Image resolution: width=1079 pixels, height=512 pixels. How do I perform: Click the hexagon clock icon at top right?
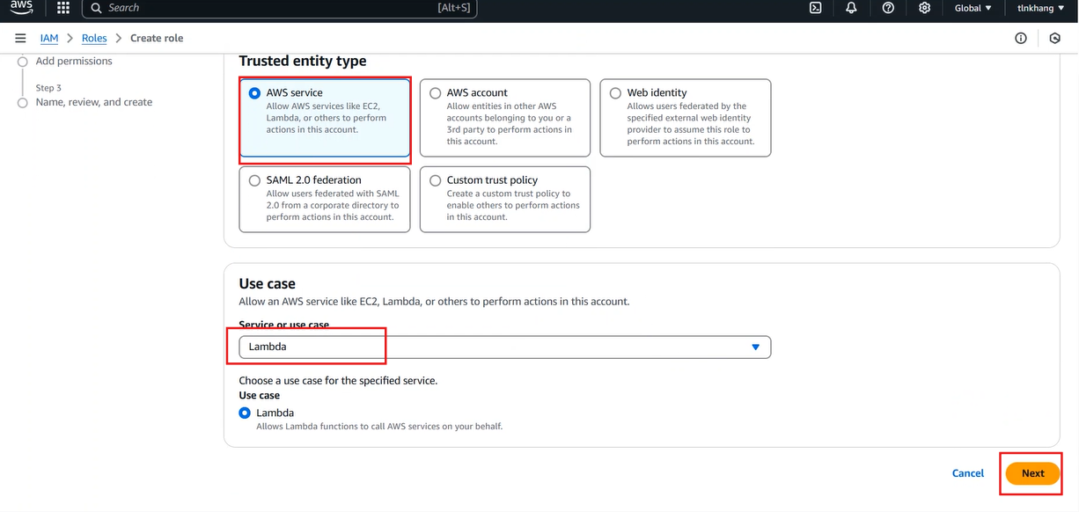pos(1055,39)
